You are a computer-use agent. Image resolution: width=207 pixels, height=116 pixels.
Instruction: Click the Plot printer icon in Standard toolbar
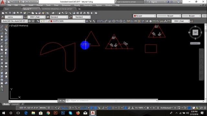tap(14, 13)
